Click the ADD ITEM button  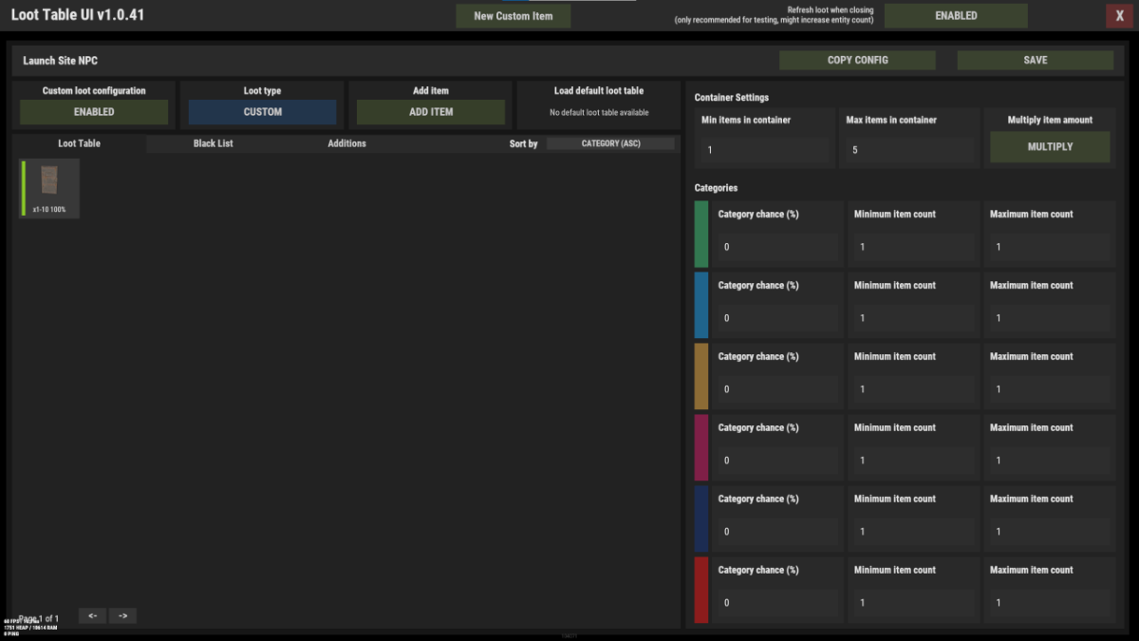(430, 112)
